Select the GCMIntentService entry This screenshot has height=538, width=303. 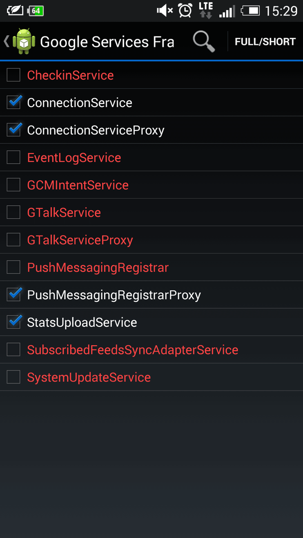point(151,185)
